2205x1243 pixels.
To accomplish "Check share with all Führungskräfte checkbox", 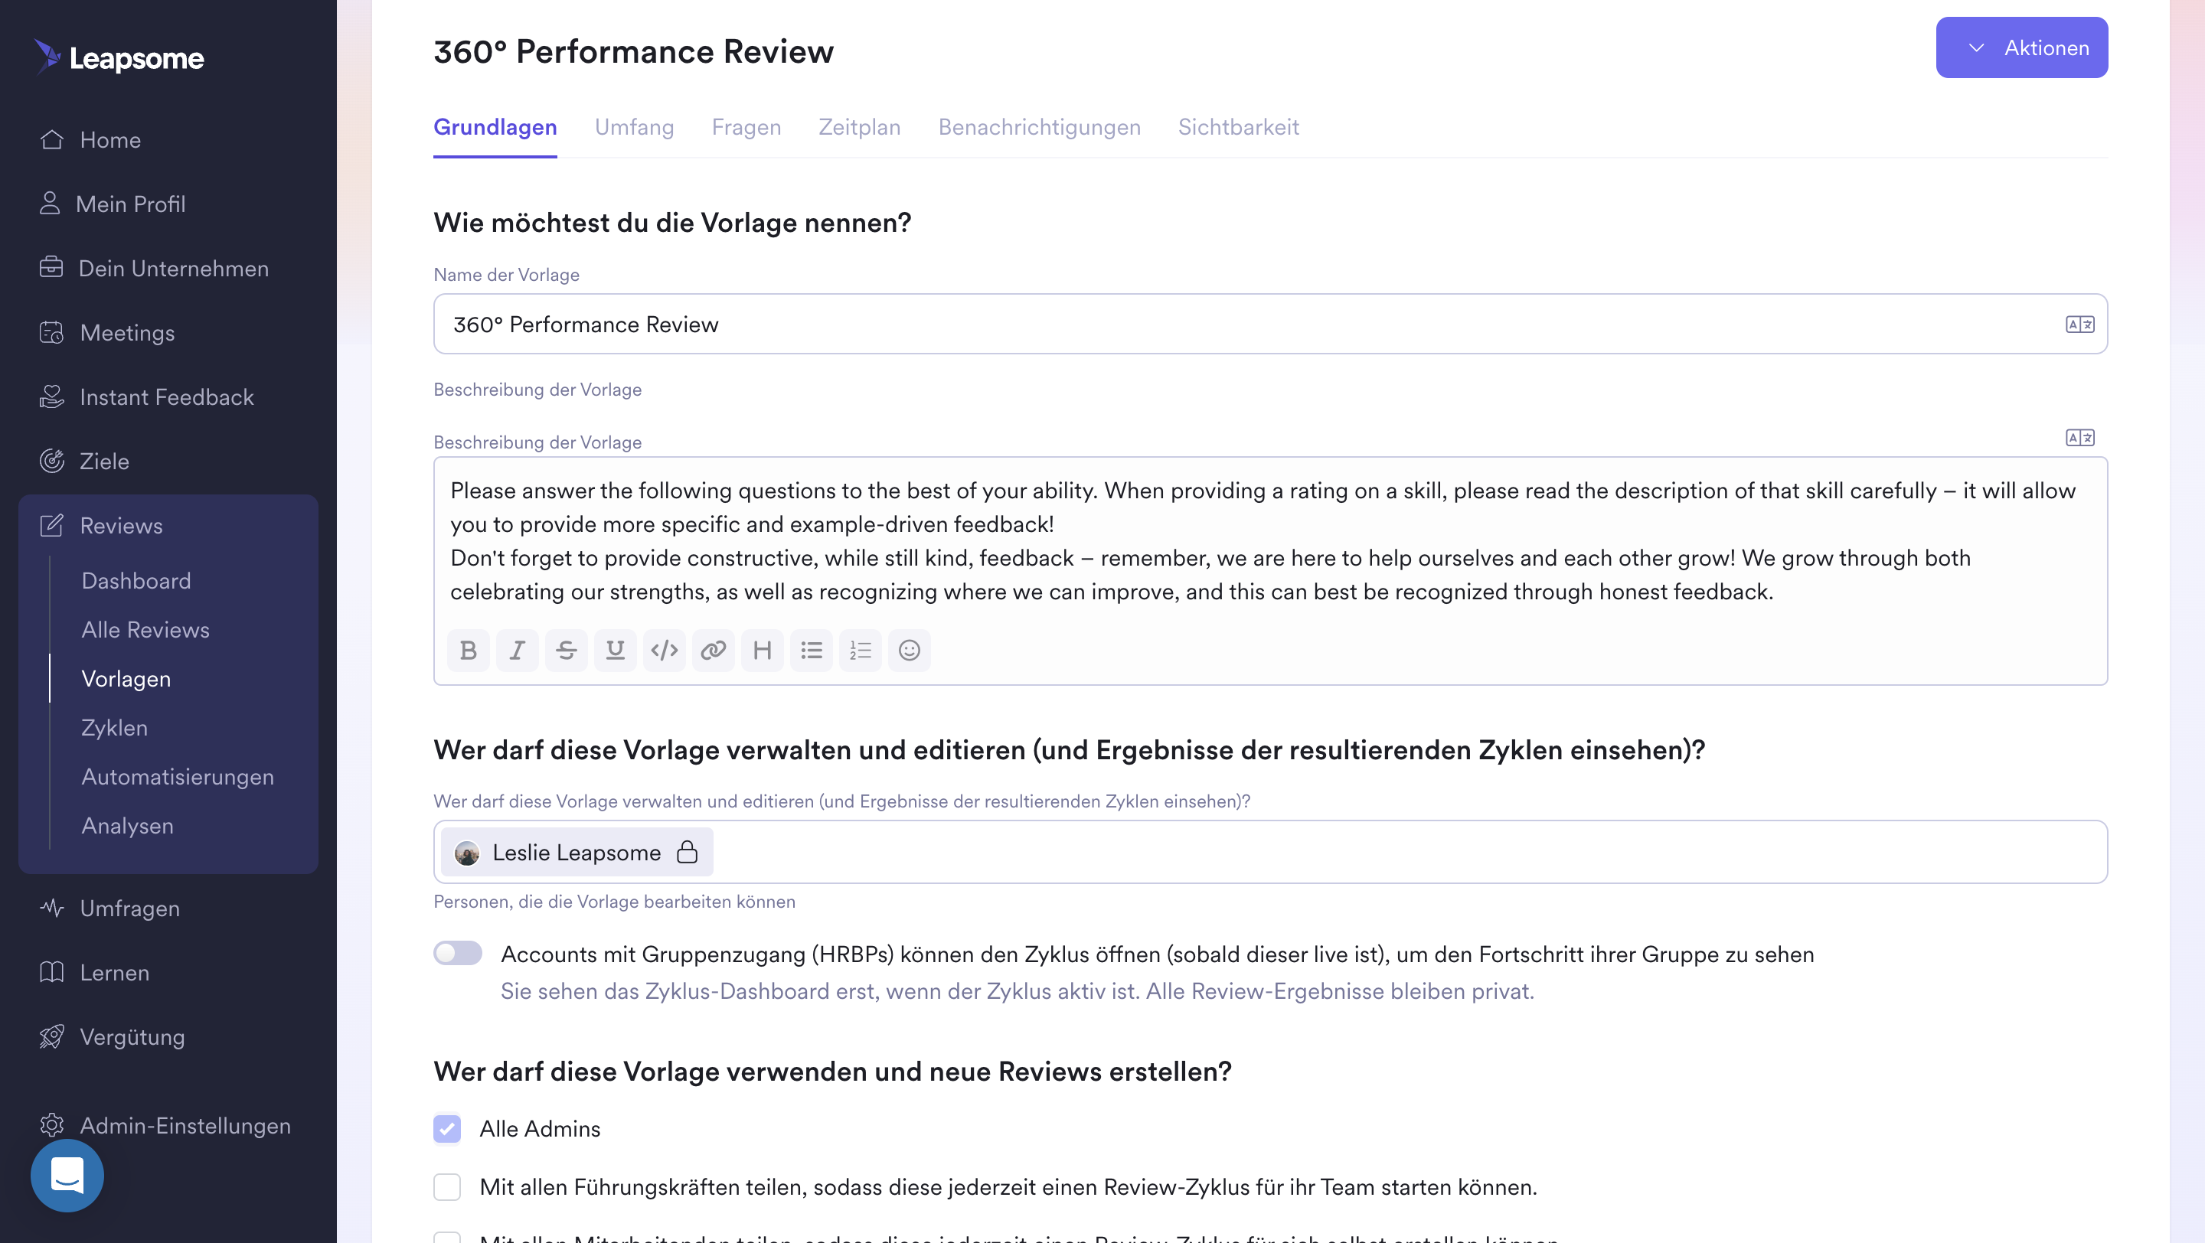I will coord(447,1186).
